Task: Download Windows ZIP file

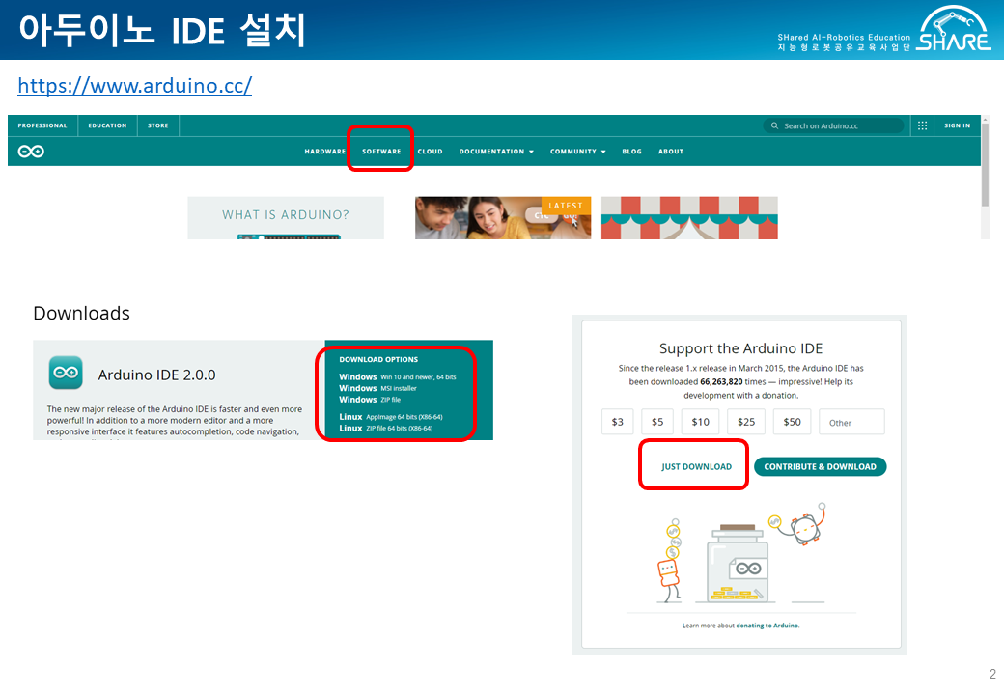Action: tap(370, 400)
